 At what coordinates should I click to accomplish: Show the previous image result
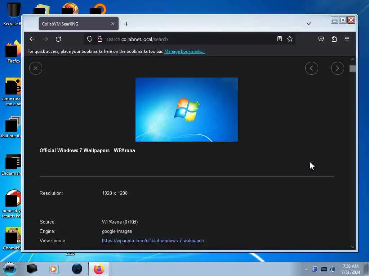pos(312,68)
